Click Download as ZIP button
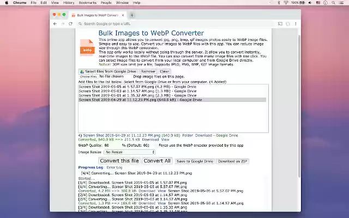The image size is (349, 218). [232, 161]
